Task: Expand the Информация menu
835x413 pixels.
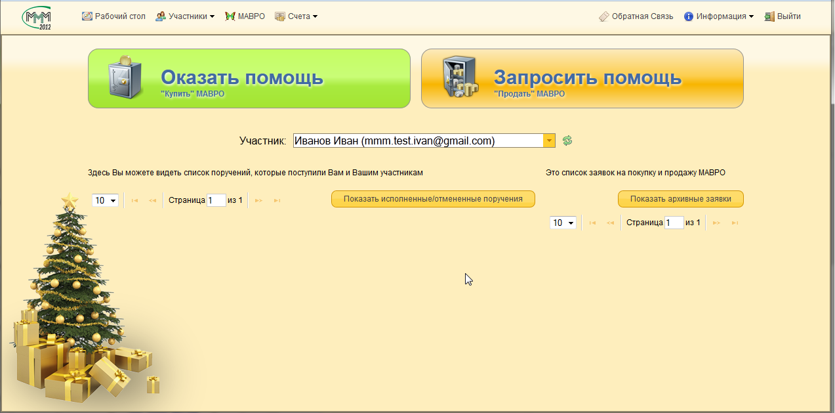Action: [718, 16]
